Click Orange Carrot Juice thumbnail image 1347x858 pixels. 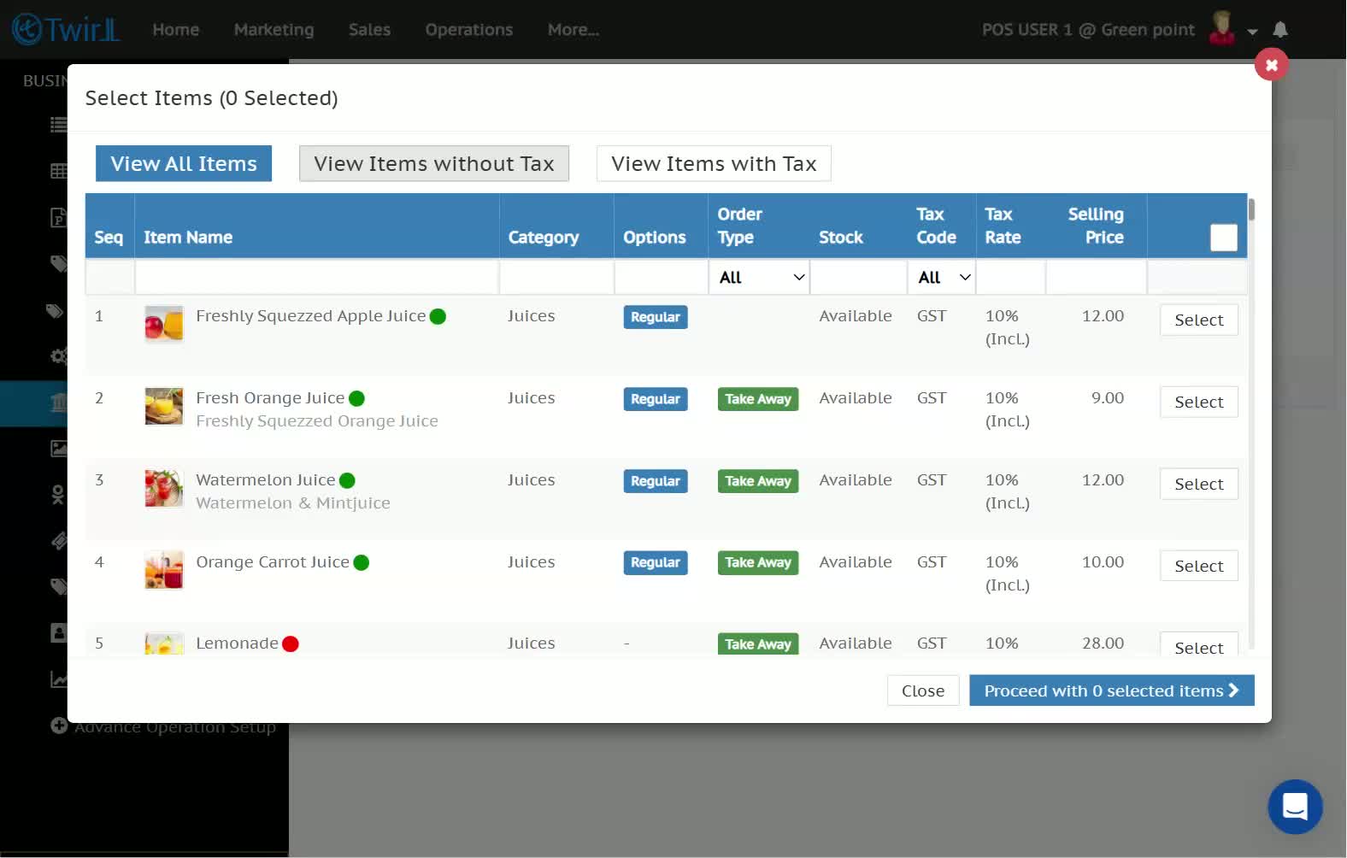164,570
